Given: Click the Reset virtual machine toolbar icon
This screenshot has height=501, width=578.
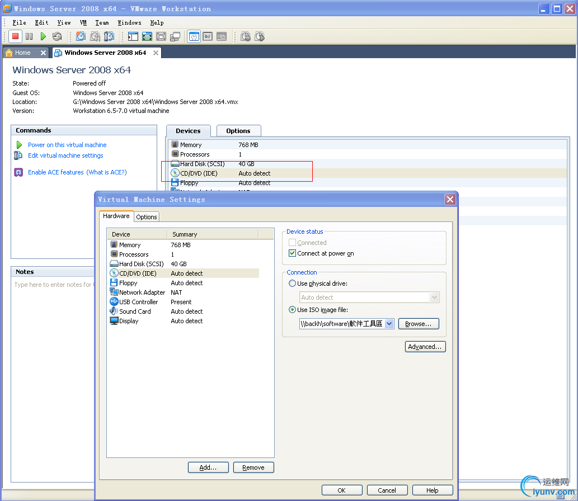Looking at the screenshot, I should click(57, 36).
